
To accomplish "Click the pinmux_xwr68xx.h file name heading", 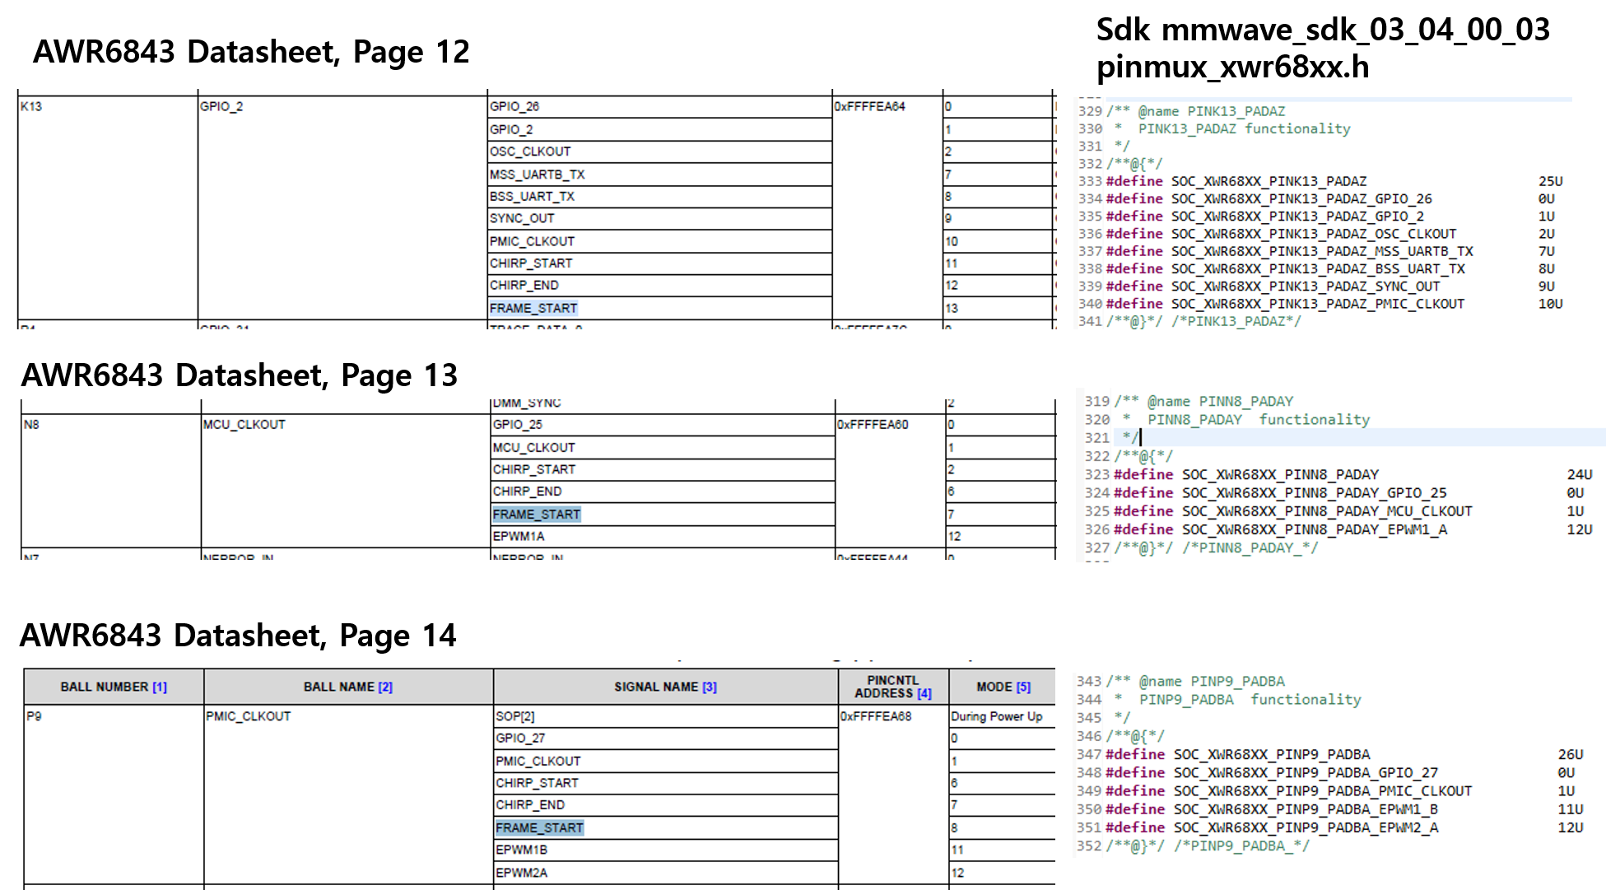I will click(1233, 67).
